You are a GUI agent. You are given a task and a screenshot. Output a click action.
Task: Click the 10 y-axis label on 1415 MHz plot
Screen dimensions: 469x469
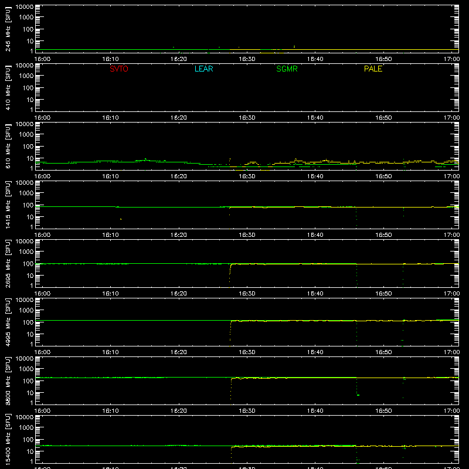pos(30,217)
